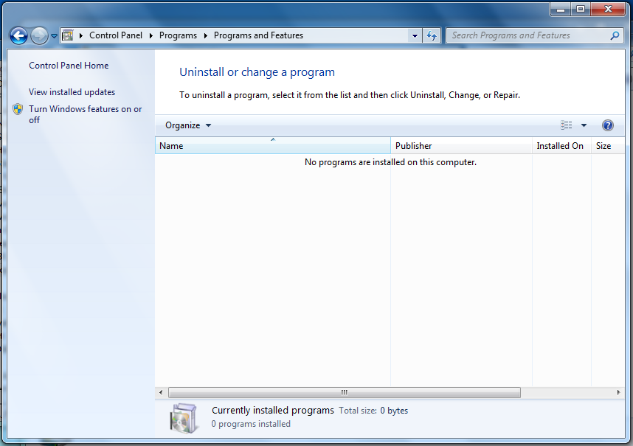This screenshot has width=633, height=446.
Task: Open View installed updates link
Action: 72,92
